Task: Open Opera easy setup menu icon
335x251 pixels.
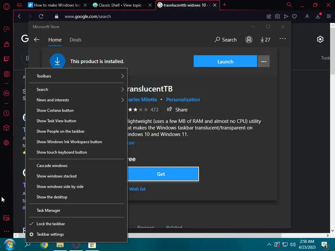Action: pyautogui.click(x=329, y=16)
